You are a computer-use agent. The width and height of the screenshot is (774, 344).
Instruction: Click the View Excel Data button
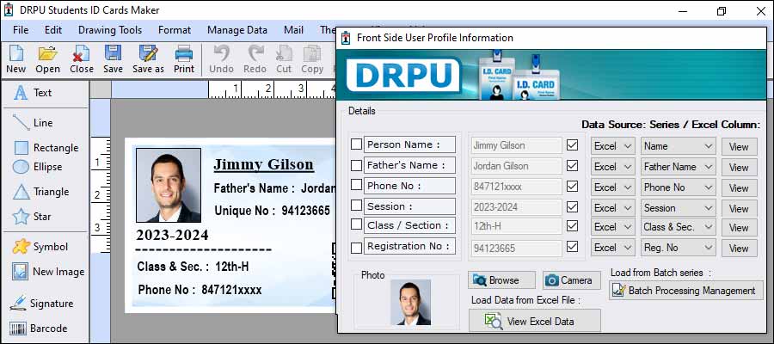535,322
